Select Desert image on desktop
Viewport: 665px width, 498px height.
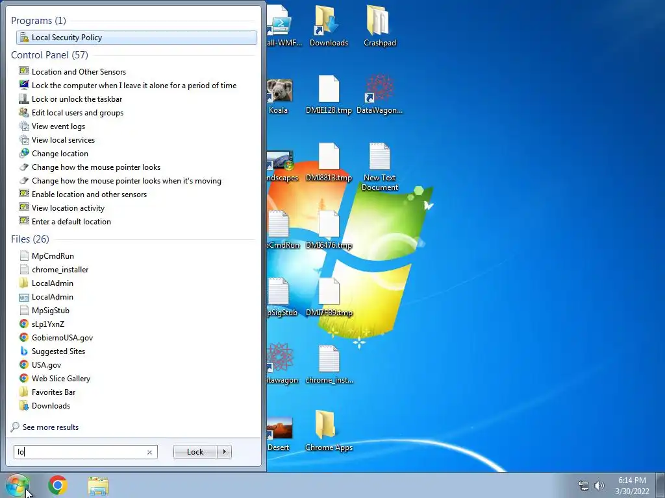click(279, 434)
